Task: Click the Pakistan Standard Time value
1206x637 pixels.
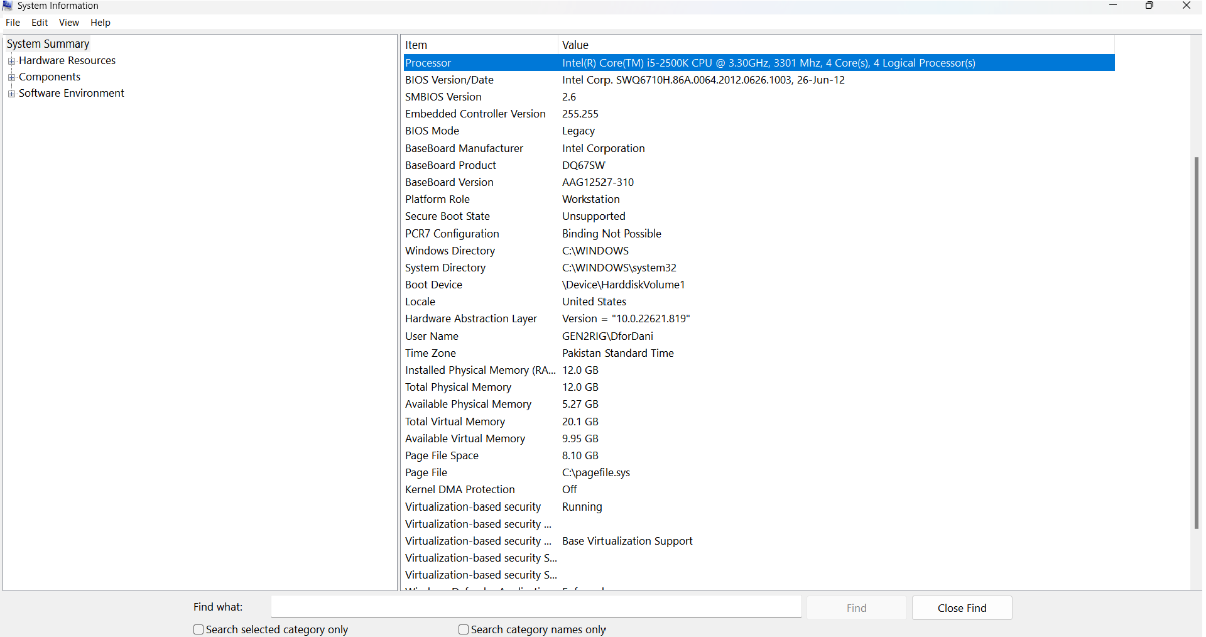Action: point(618,353)
